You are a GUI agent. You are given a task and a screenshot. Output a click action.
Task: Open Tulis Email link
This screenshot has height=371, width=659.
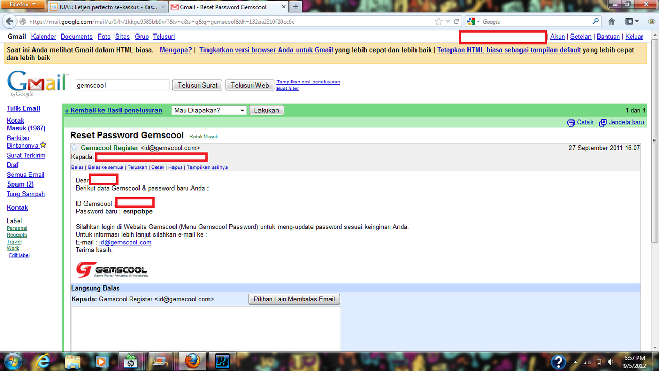pyautogui.click(x=23, y=108)
